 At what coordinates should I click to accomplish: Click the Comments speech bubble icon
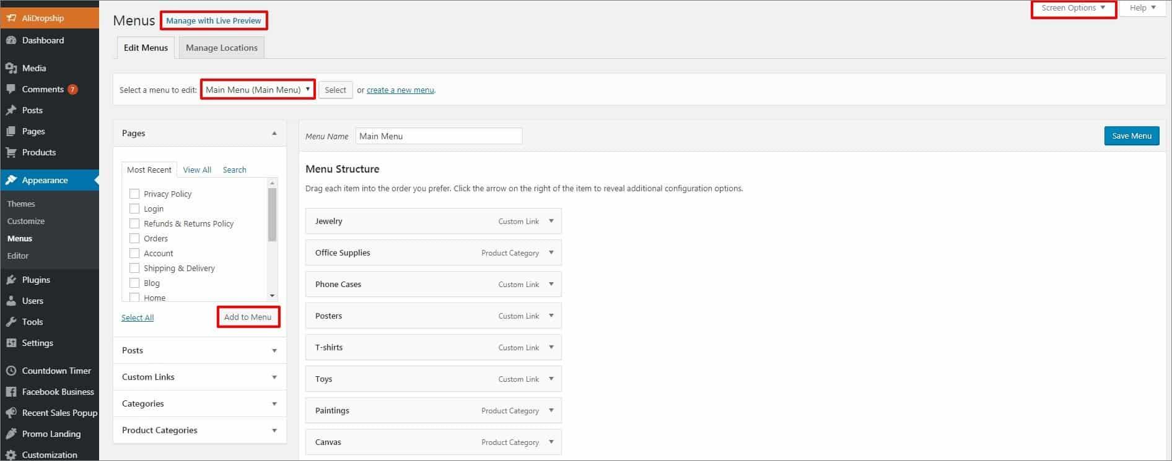(11, 89)
